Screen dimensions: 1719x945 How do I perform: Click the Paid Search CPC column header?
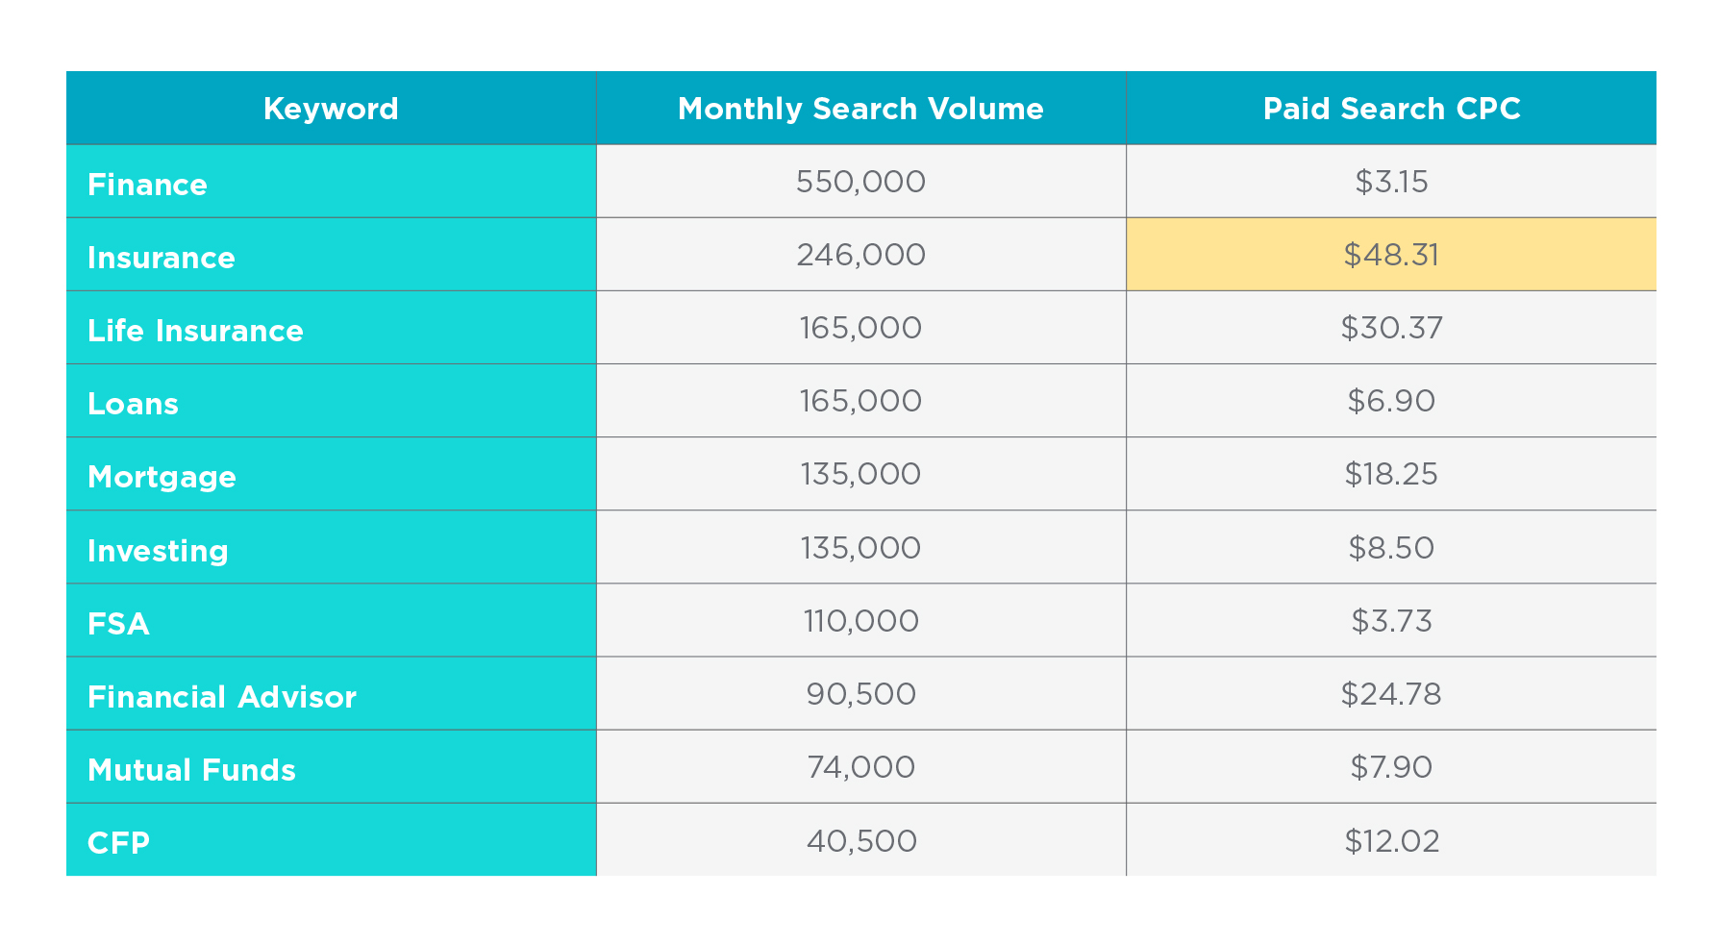tap(1391, 108)
